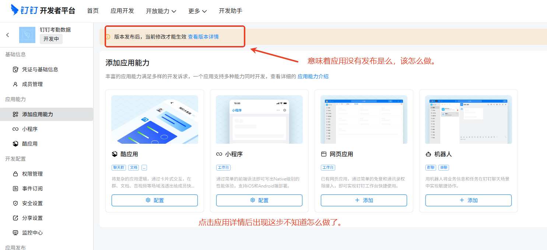This screenshot has width=547, height=250.
Task: Click the 添加应用能力 page heading
Action: point(127,63)
